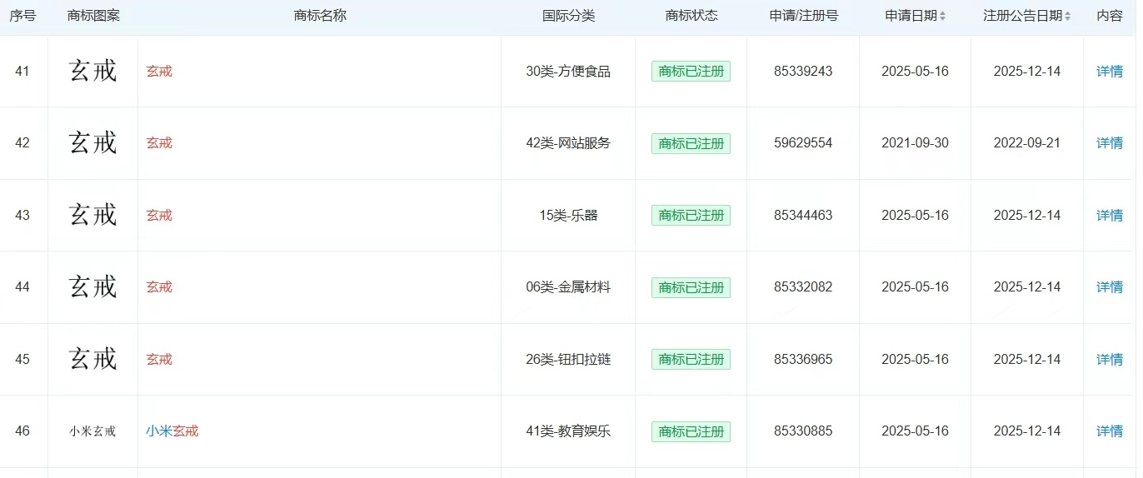Click 商标已注册 status badge in row 41
Image resolution: width=1143 pixels, height=478 pixels.
coord(691,72)
